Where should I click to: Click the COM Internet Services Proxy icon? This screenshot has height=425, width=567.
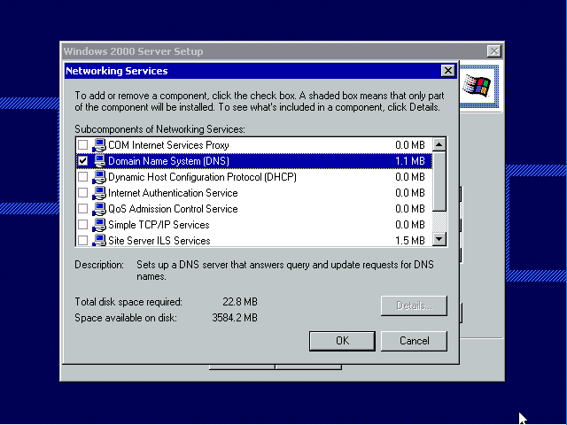pos(98,145)
